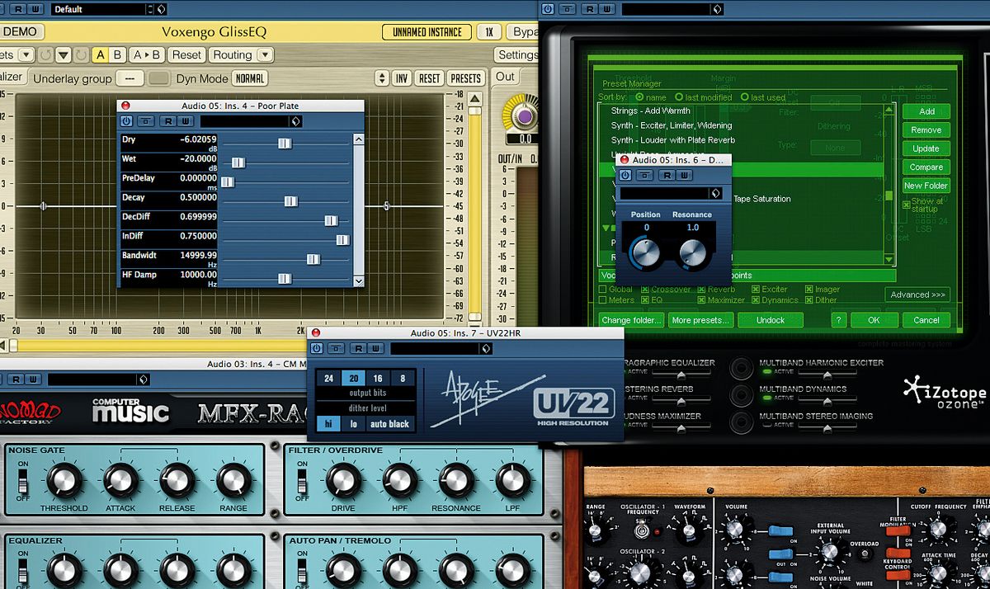
Task: Open the Routing dropdown in GlissEQ
Action: pos(239,54)
